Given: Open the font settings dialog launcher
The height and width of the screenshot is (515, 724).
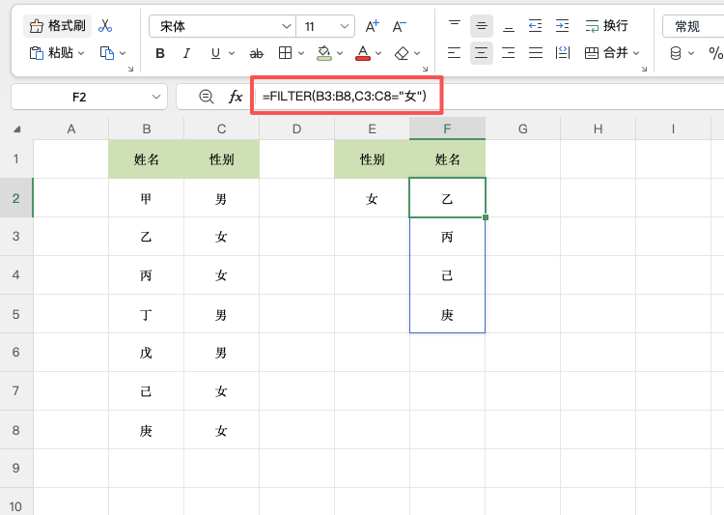Looking at the screenshot, I should 426,69.
